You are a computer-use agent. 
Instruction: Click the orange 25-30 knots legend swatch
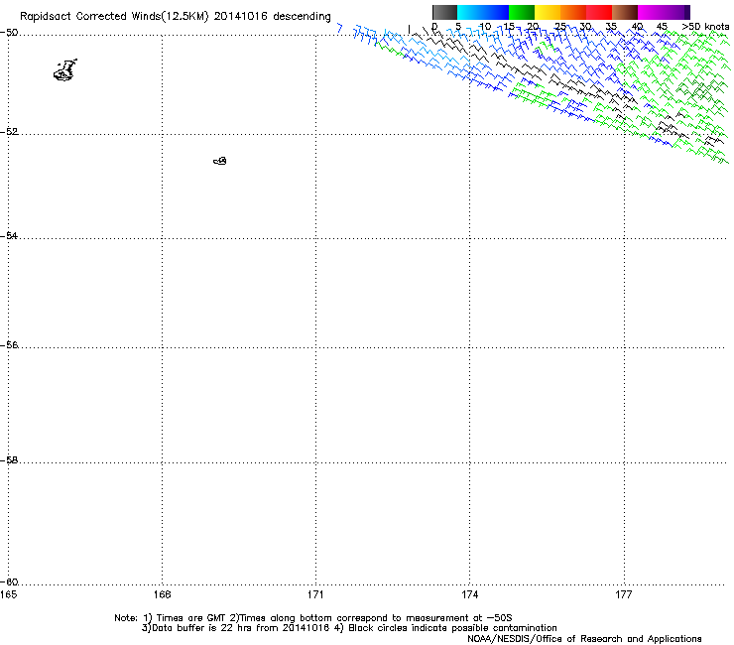pyautogui.click(x=573, y=12)
